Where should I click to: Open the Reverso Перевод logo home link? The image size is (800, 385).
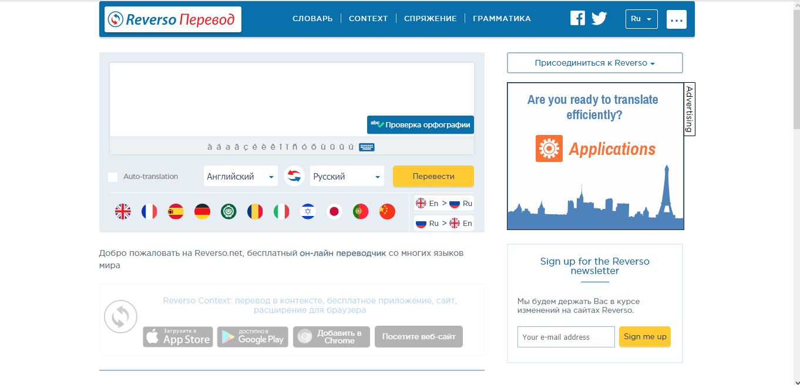(x=173, y=19)
